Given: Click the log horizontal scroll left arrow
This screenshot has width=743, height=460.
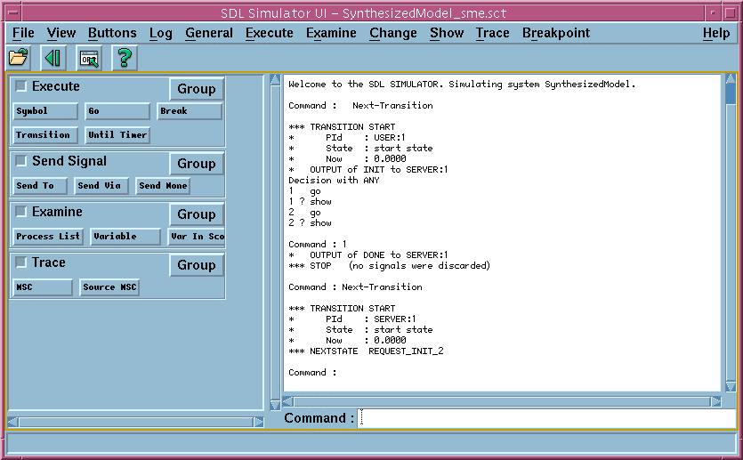Looking at the screenshot, I should click(x=287, y=402).
